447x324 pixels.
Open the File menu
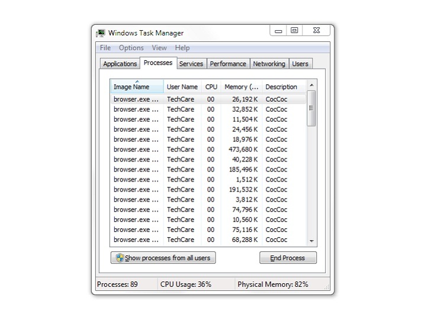coord(105,48)
